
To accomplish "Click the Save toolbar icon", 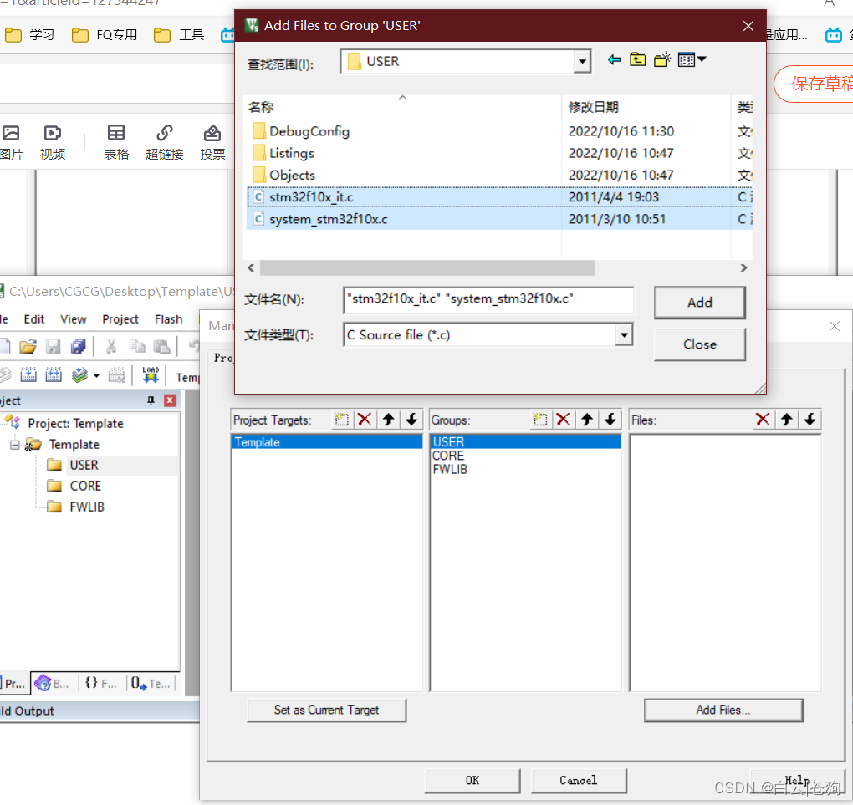I will point(54,346).
